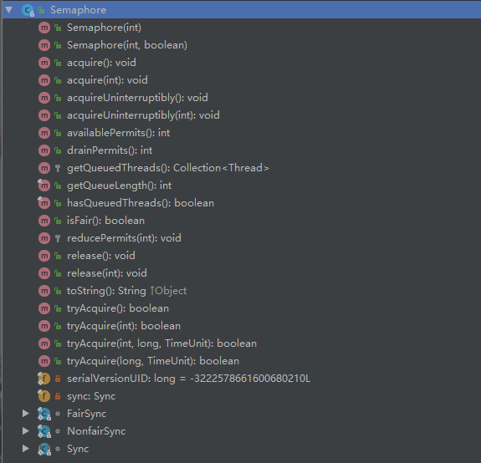
Task: Select availablePermits(): int method
Action: (x=119, y=133)
